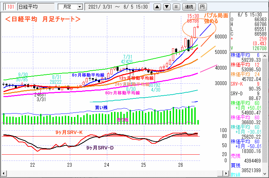The image size is (269, 178).
Task: Click the 7/31 42426 peak label
Action: click(127, 59)
